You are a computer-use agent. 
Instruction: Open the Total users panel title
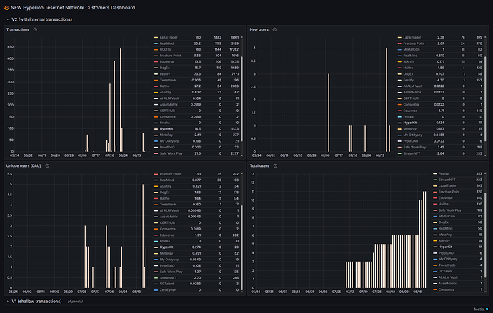coord(259,166)
